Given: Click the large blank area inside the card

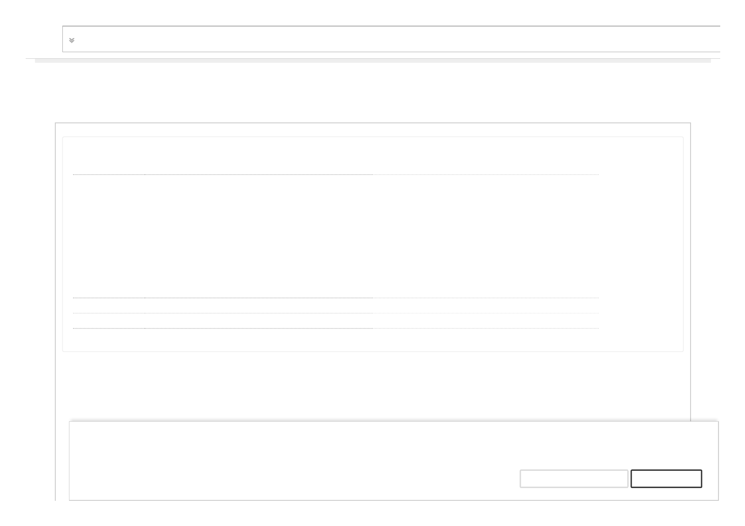Looking at the screenshot, I should [x=335, y=236].
